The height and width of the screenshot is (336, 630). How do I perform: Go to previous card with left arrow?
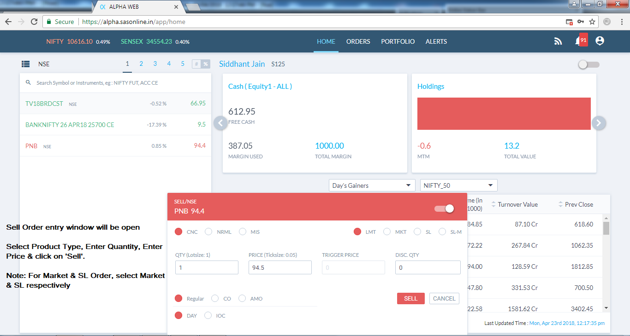(x=220, y=123)
